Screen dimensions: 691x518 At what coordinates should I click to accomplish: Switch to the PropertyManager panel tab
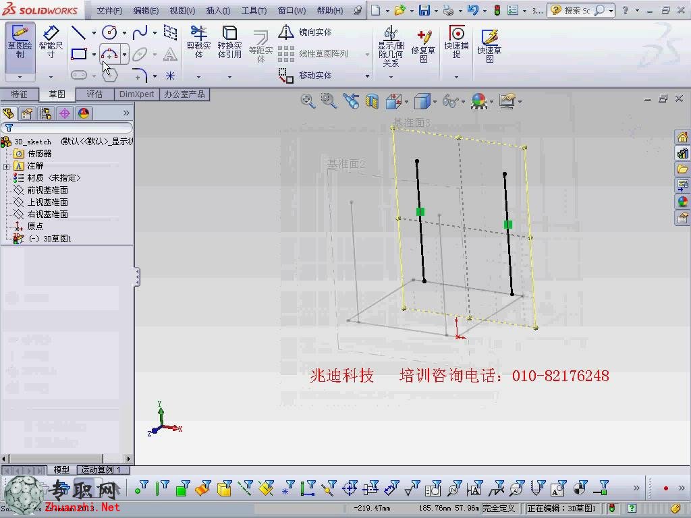(x=27, y=113)
